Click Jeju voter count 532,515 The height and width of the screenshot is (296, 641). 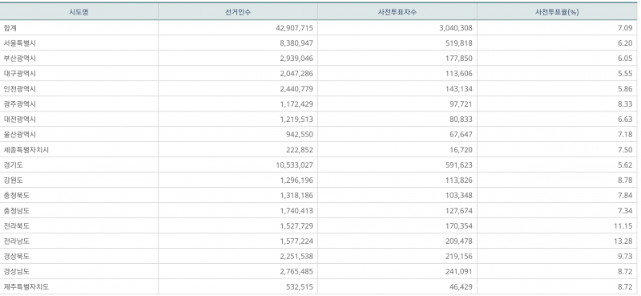[x=300, y=287]
